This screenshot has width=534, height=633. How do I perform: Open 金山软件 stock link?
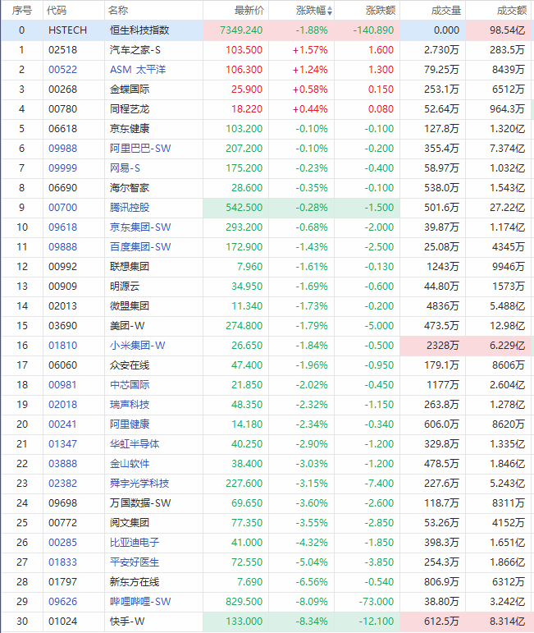pyautogui.click(x=130, y=464)
